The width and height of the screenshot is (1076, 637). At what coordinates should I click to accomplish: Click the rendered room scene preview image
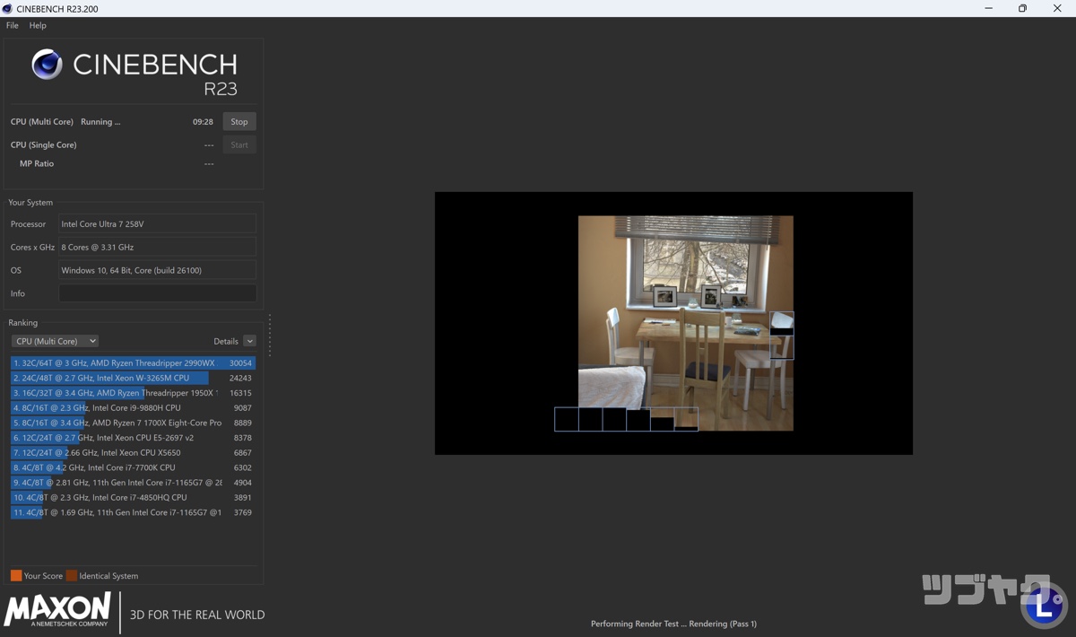click(685, 323)
